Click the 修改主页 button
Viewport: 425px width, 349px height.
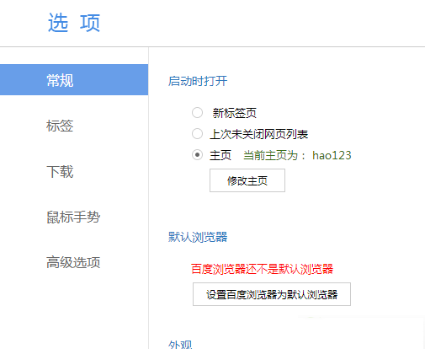coord(247,180)
